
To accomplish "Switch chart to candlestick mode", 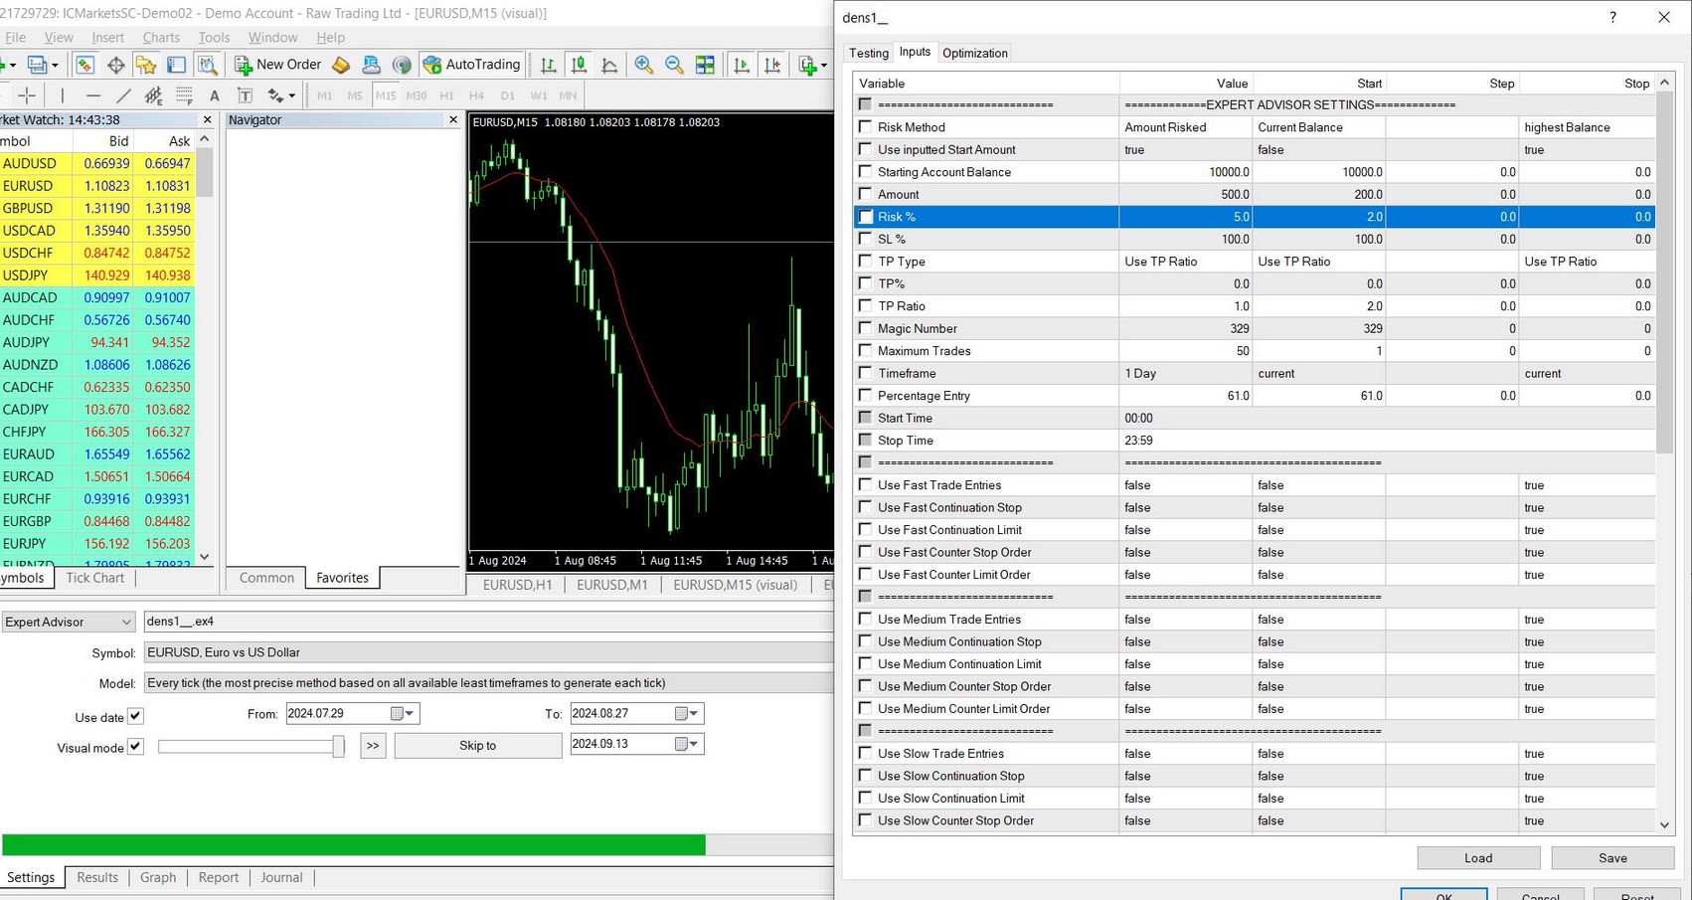I will (579, 65).
